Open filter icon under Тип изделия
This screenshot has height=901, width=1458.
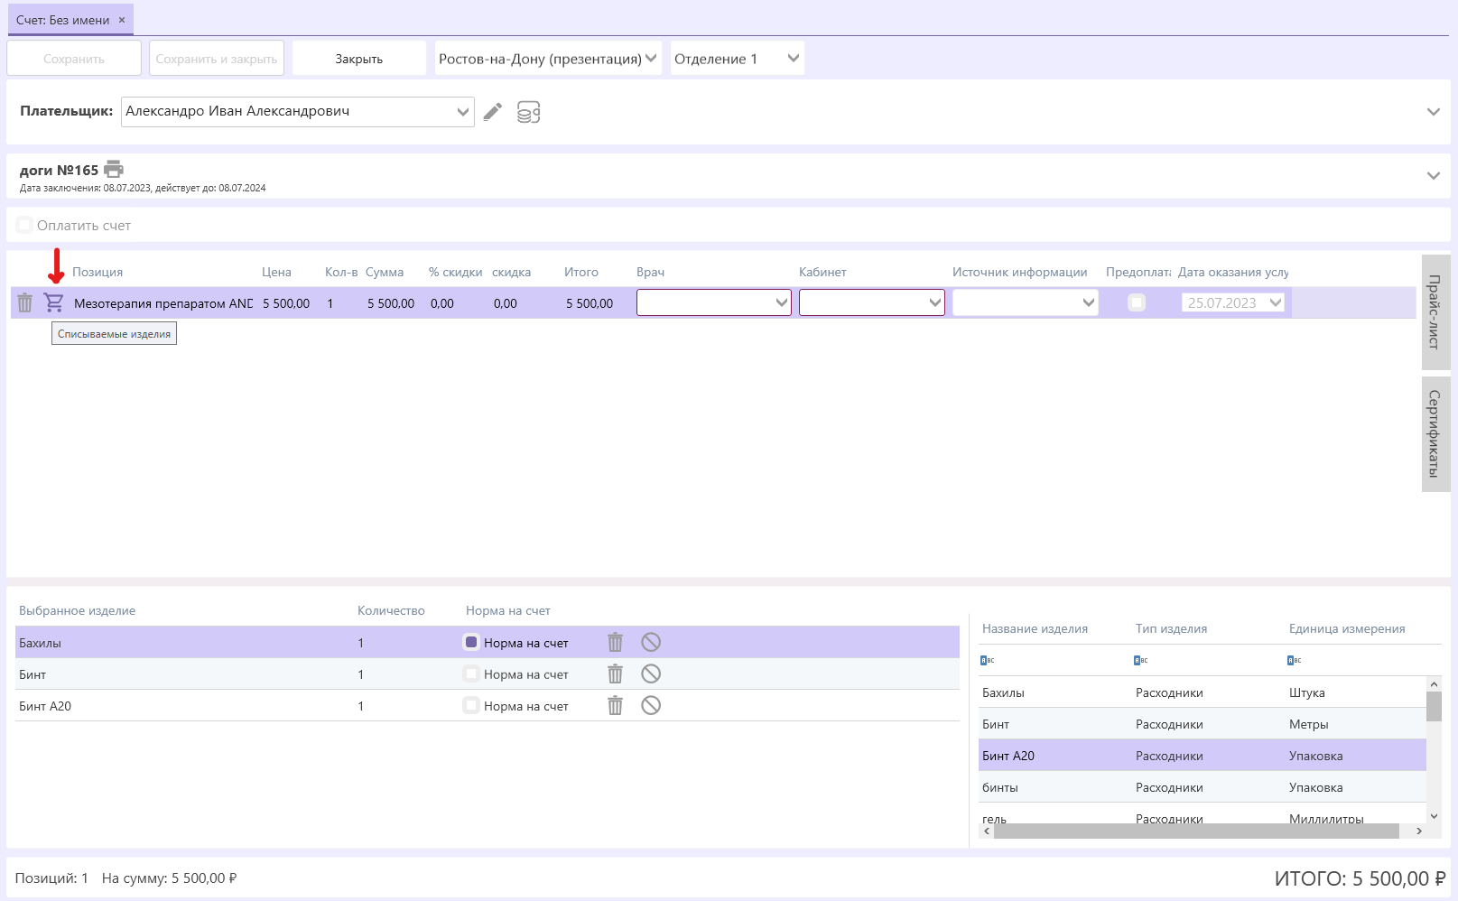pos(1141,660)
